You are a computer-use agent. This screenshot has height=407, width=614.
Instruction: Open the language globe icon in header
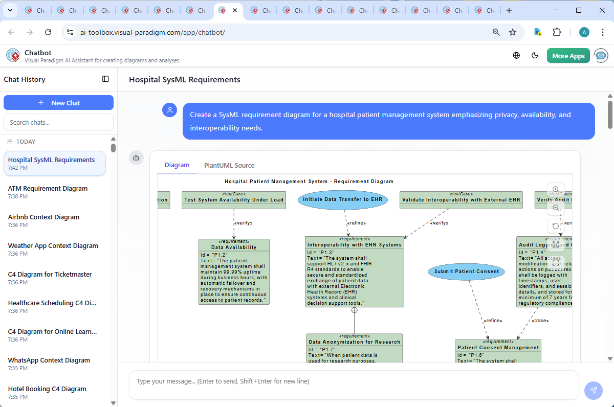(x=516, y=55)
